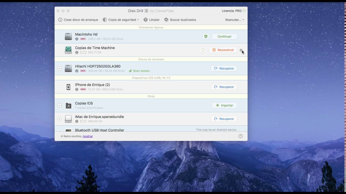Screen dimensions: 346x194
Task: Click the iPhone de Enrique (2) name
Action: [92, 85]
